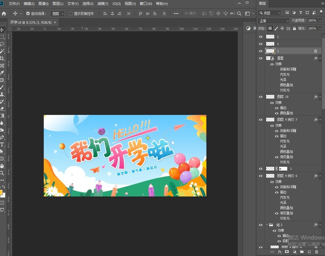The width and height of the screenshot is (325, 256).
Task: Hide the 星星 layer
Action: point(261,58)
